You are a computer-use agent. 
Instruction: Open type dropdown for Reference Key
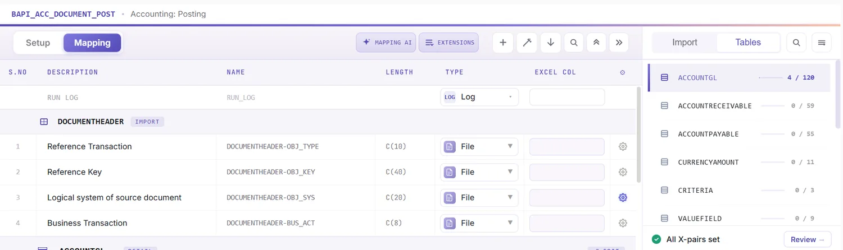[x=479, y=172]
